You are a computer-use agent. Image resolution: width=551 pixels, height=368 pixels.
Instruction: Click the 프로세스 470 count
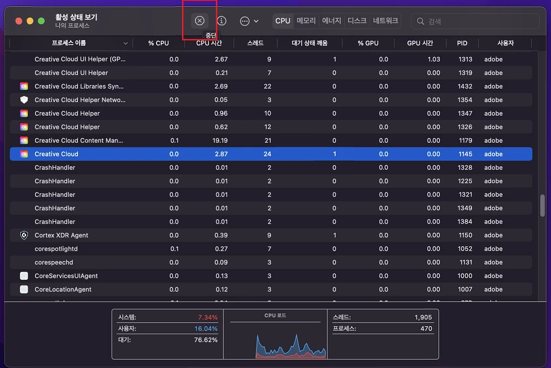[426, 328]
